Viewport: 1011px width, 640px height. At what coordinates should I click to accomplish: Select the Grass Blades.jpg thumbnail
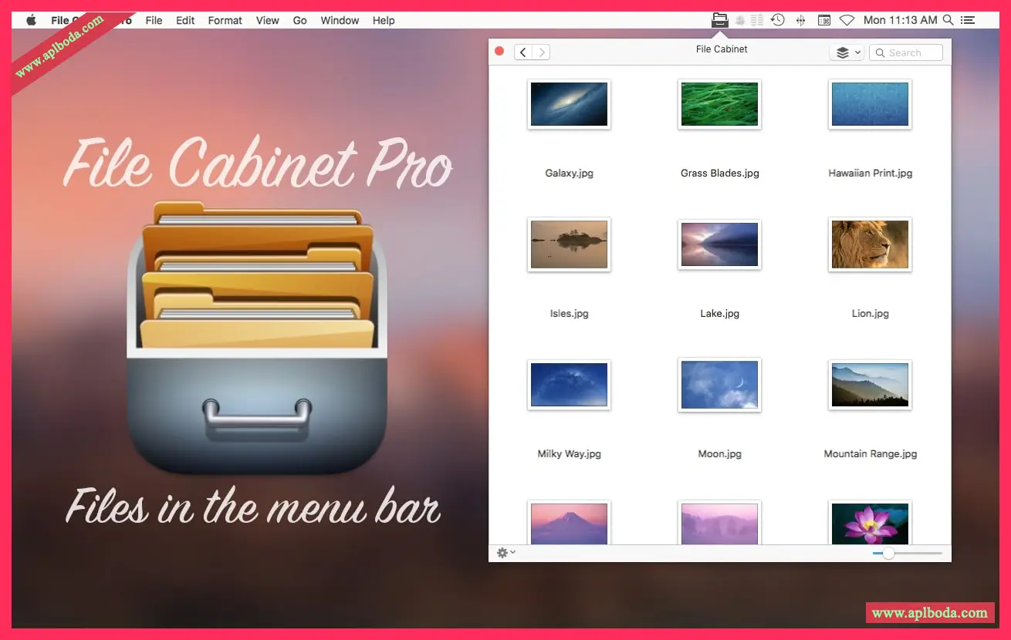(720, 104)
